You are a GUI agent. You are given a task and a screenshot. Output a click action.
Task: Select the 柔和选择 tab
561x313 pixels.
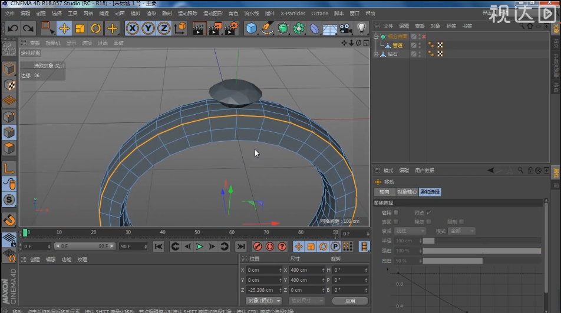tap(430, 192)
